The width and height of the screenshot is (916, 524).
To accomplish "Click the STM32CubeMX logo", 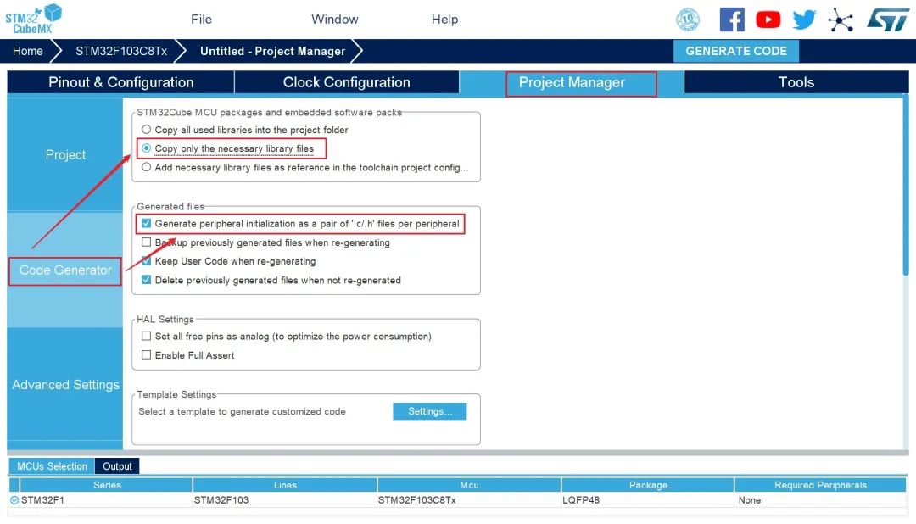I will click(33, 19).
